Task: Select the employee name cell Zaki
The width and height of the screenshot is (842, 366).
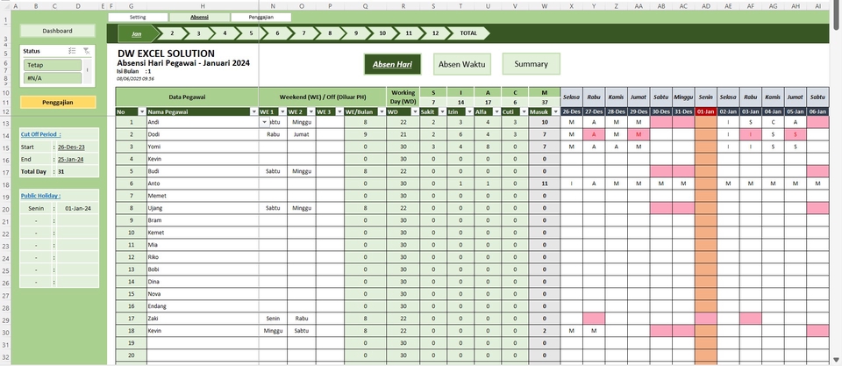Action: tap(203, 319)
